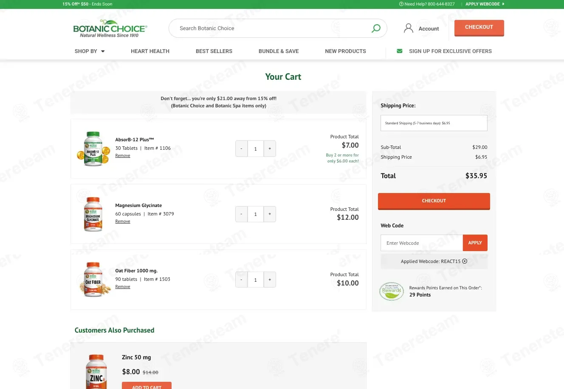Viewport: 564px width, 389px height.
Task: Open the Heart Health menu
Action: [150, 51]
